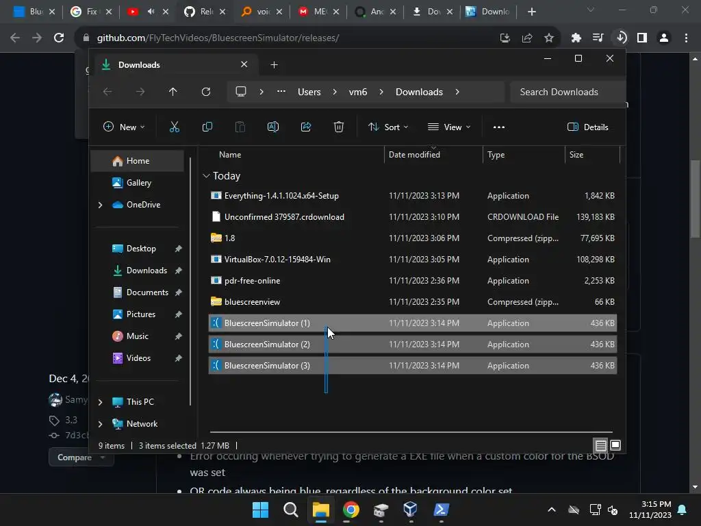Screen dimensions: 701x526
Task: Click the Search Downloads field
Action: pos(567,92)
